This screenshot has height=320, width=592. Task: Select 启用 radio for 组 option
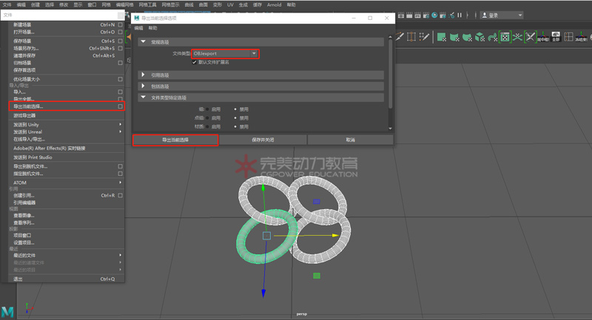pos(207,109)
